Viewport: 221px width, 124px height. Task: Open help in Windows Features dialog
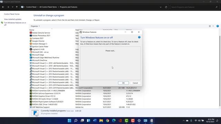pyautogui.click(x=139, y=37)
